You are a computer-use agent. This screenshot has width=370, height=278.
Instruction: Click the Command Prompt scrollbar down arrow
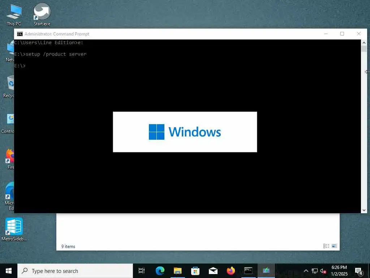click(x=364, y=210)
